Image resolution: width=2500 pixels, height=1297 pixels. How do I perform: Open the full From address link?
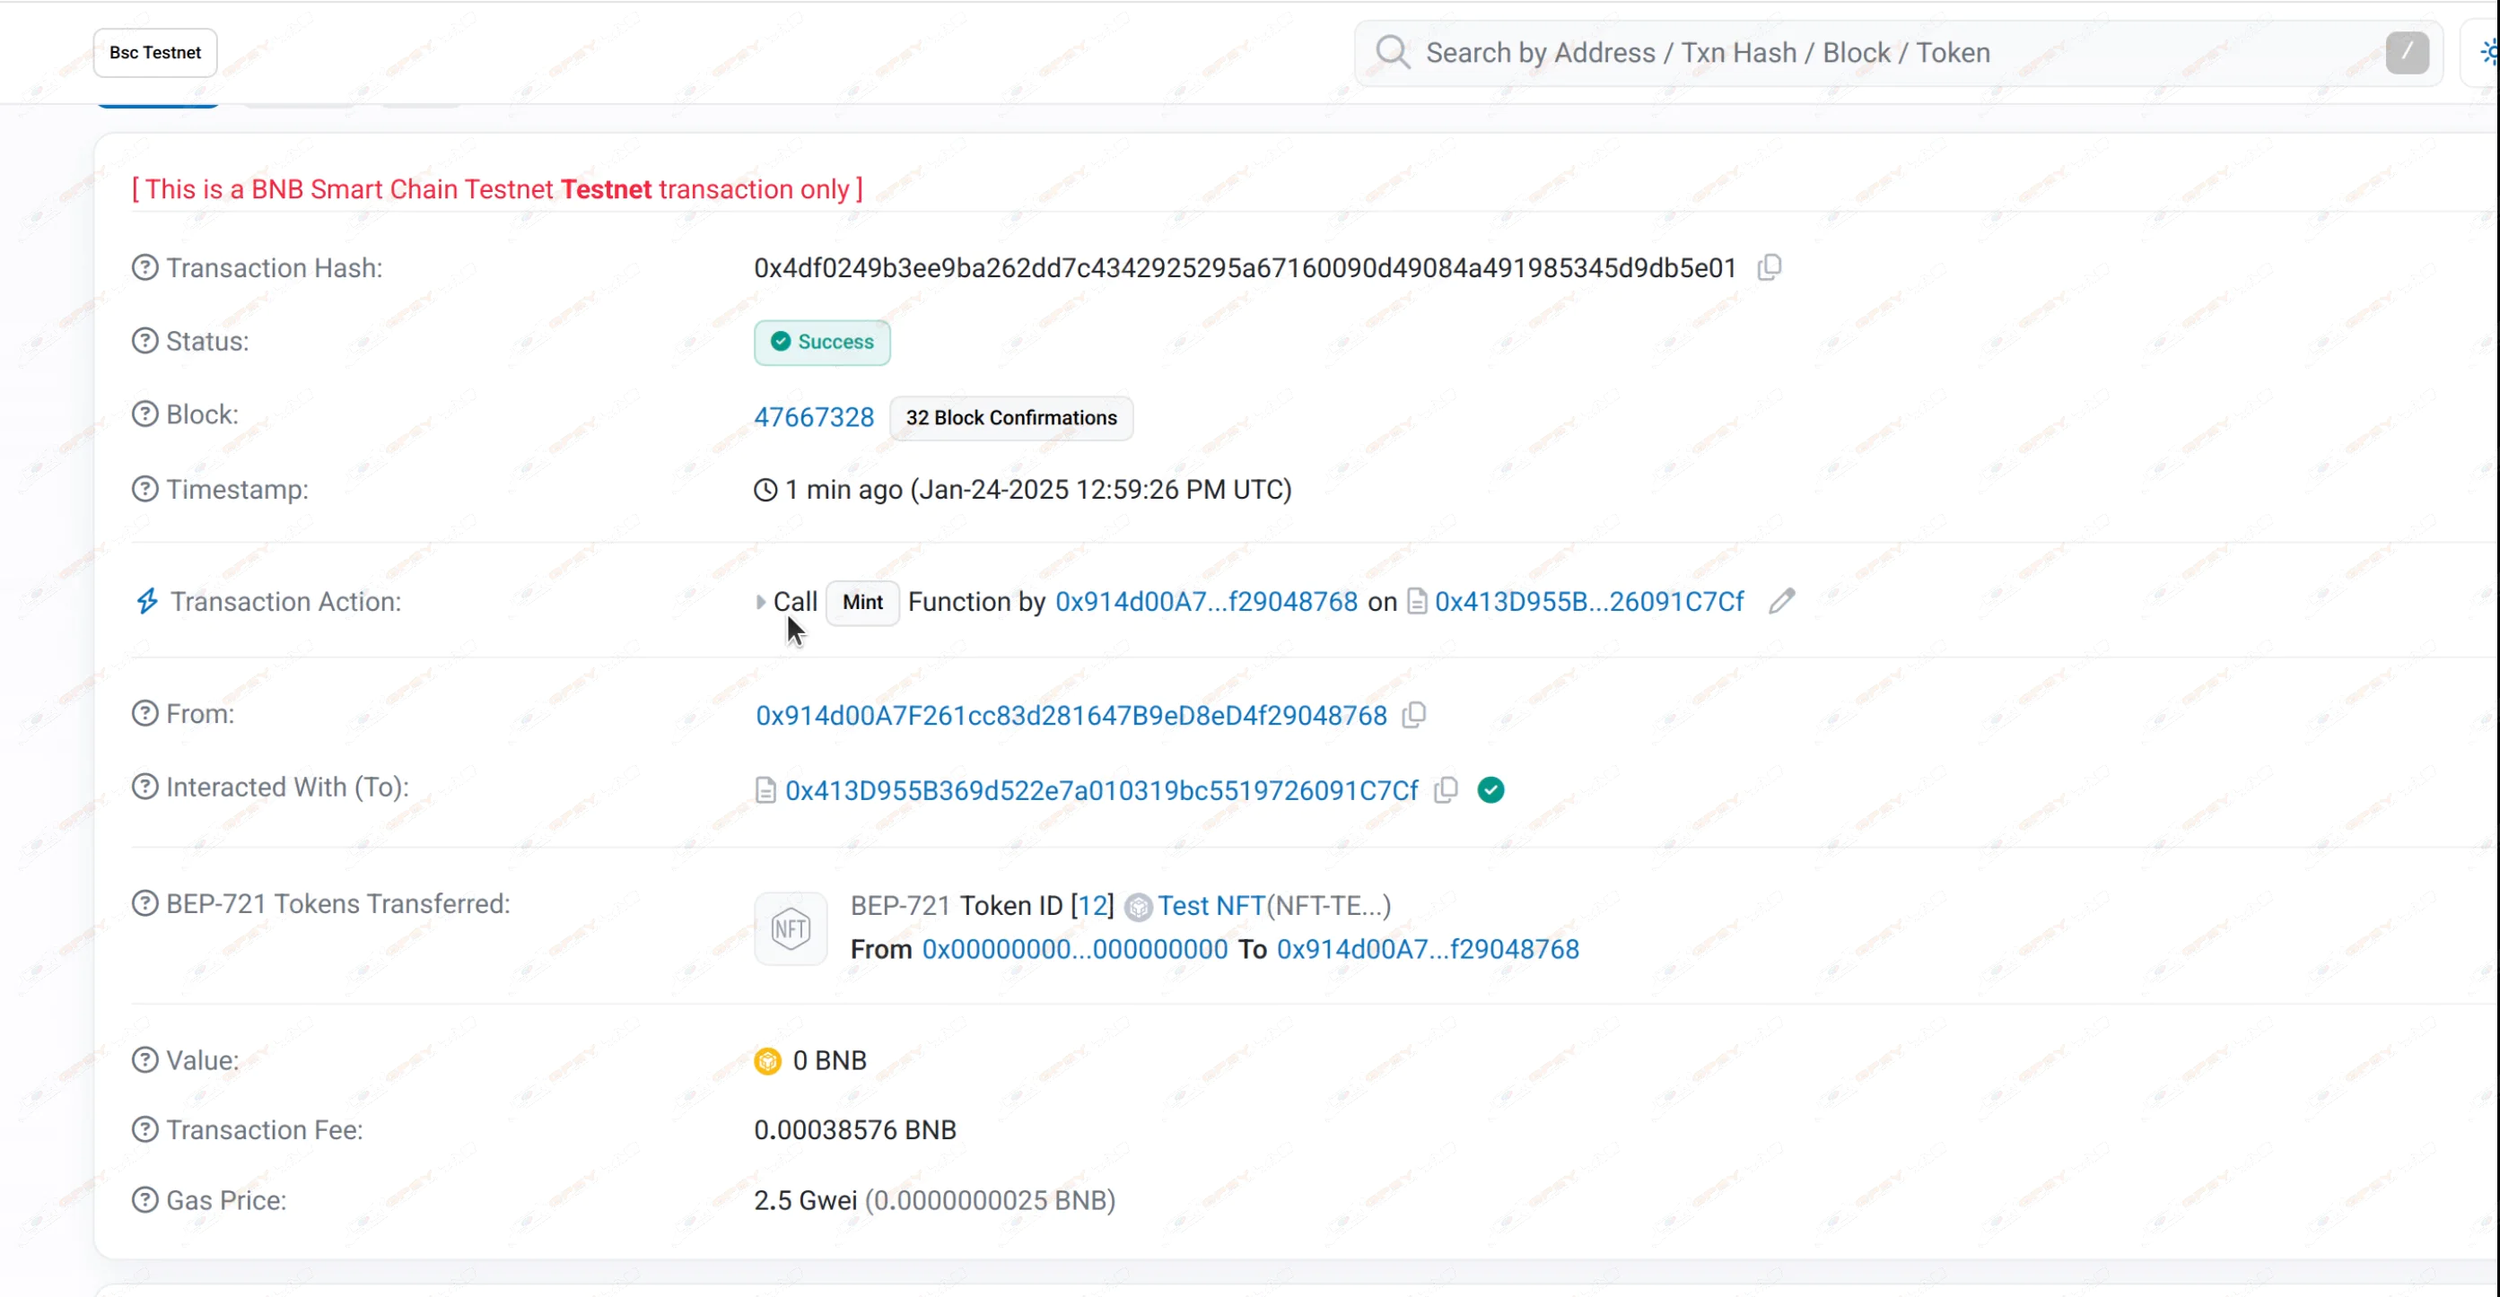(x=1071, y=715)
